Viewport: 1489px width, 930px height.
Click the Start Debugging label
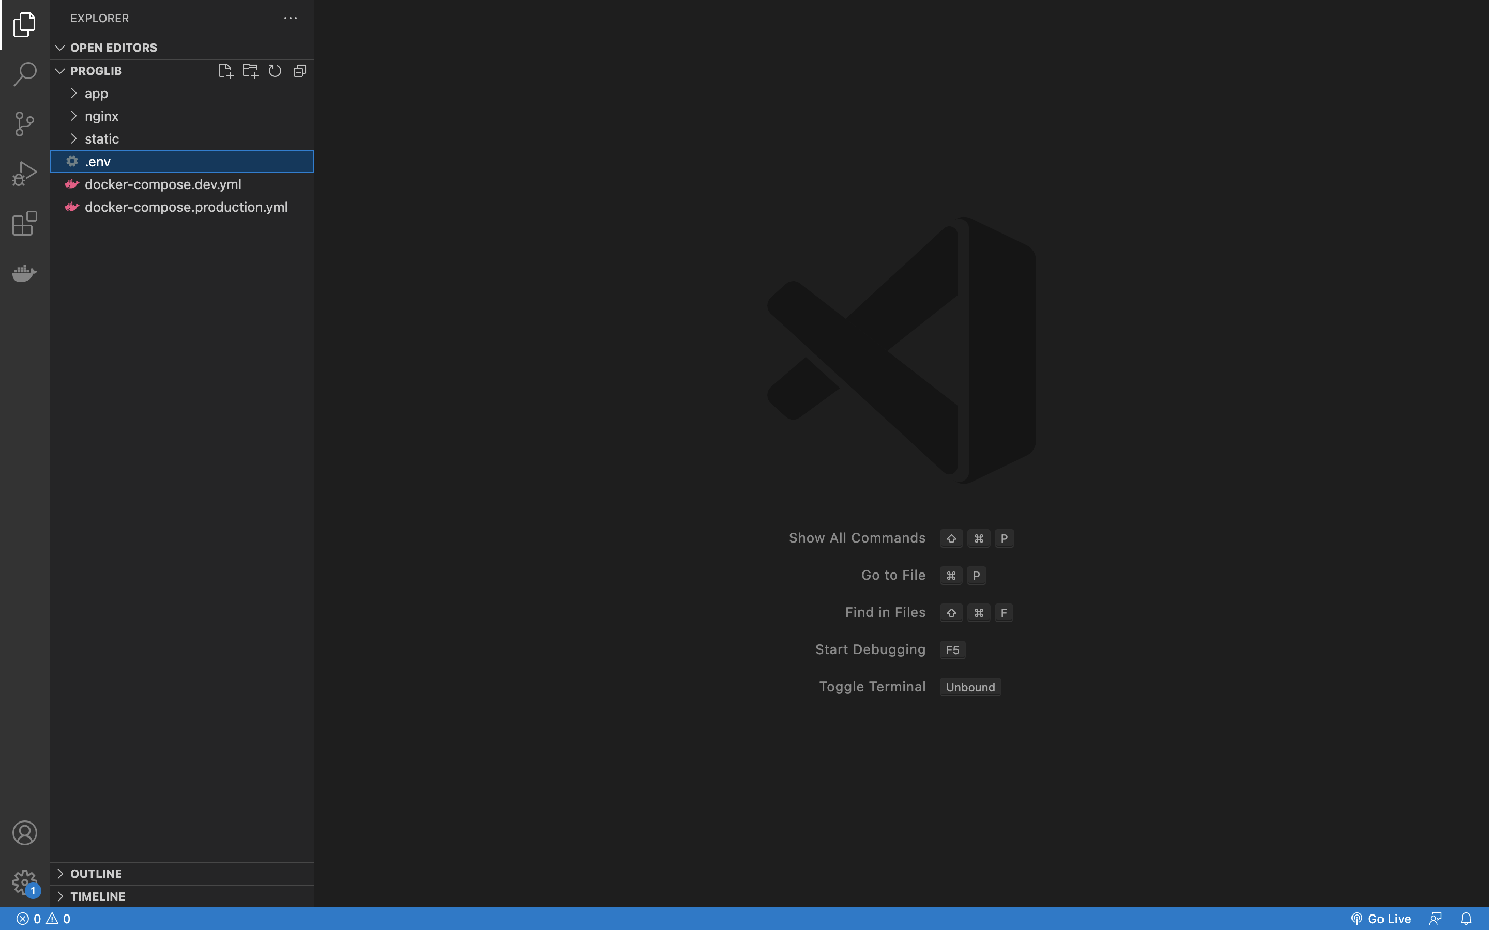coord(871,649)
